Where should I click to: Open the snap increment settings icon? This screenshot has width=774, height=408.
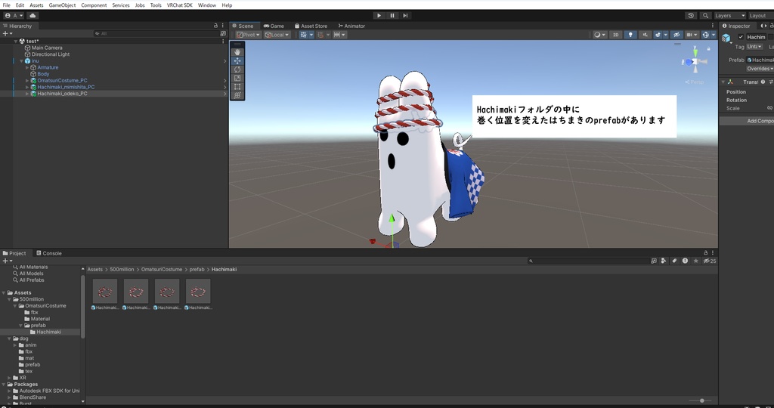[339, 35]
